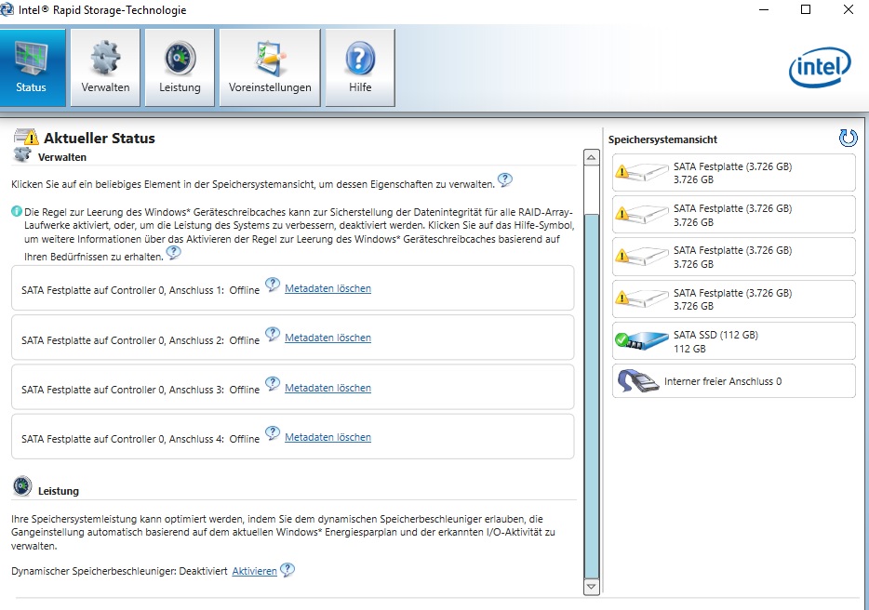Click the 'Speichersystemansicht' heading
Viewport: 869px width, 610px height.
click(x=662, y=139)
